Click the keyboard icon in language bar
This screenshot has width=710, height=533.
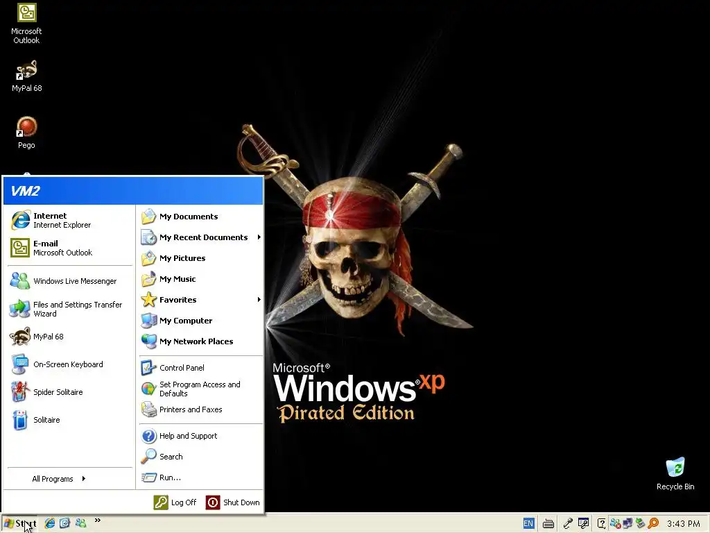pyautogui.click(x=548, y=524)
